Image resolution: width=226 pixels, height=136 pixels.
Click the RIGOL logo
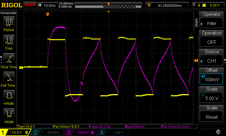tap(12, 5)
